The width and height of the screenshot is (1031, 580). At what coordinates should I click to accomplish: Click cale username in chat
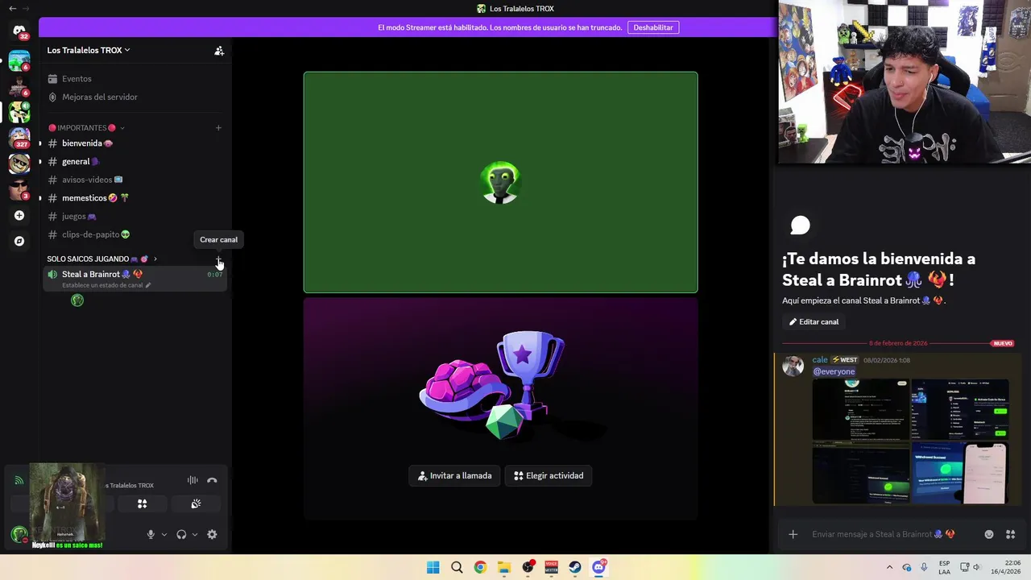point(820,360)
